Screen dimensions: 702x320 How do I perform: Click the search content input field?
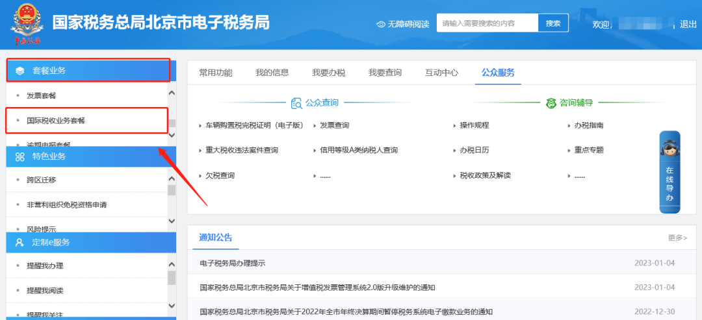(487, 23)
